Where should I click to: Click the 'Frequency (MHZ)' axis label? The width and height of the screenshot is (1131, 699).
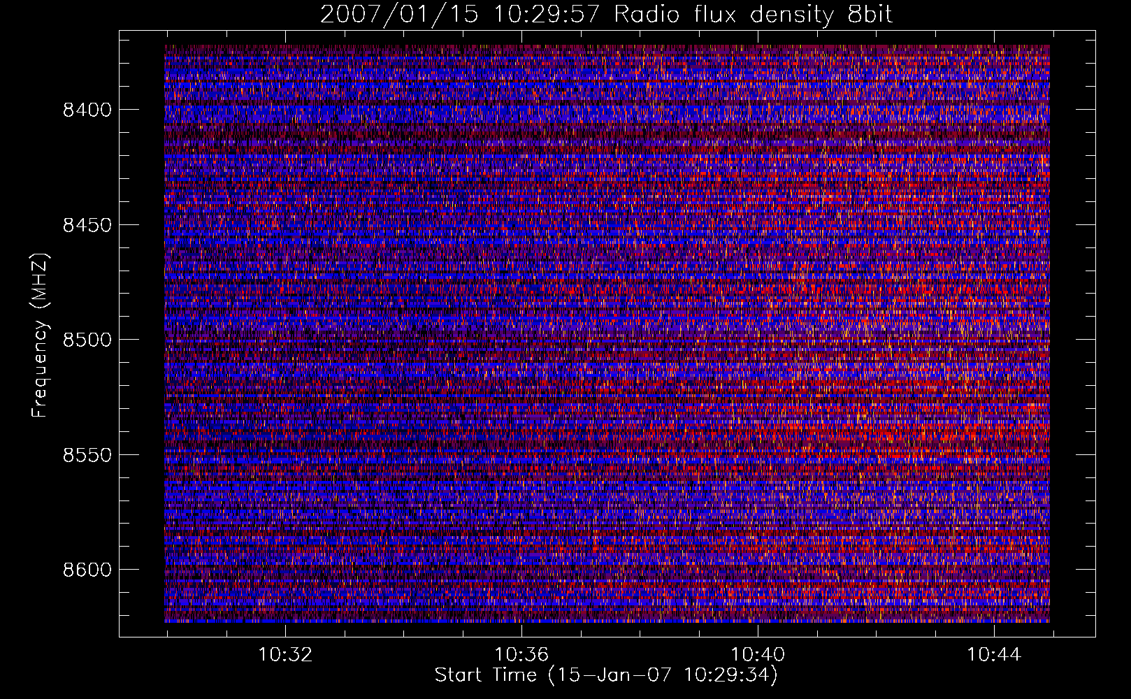point(41,335)
